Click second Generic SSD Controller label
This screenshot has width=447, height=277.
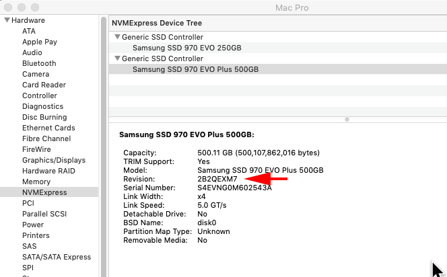[162, 58]
